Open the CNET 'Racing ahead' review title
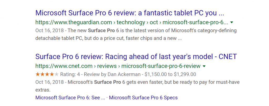This screenshot has width=269, height=106. (136, 57)
